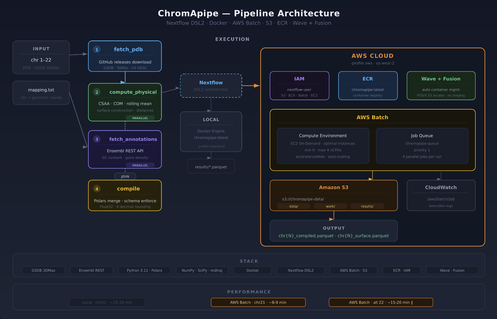The image size is (497, 319).
Task: Click 'Docker Engine' in the LOCAL box
Action: click(x=211, y=131)
